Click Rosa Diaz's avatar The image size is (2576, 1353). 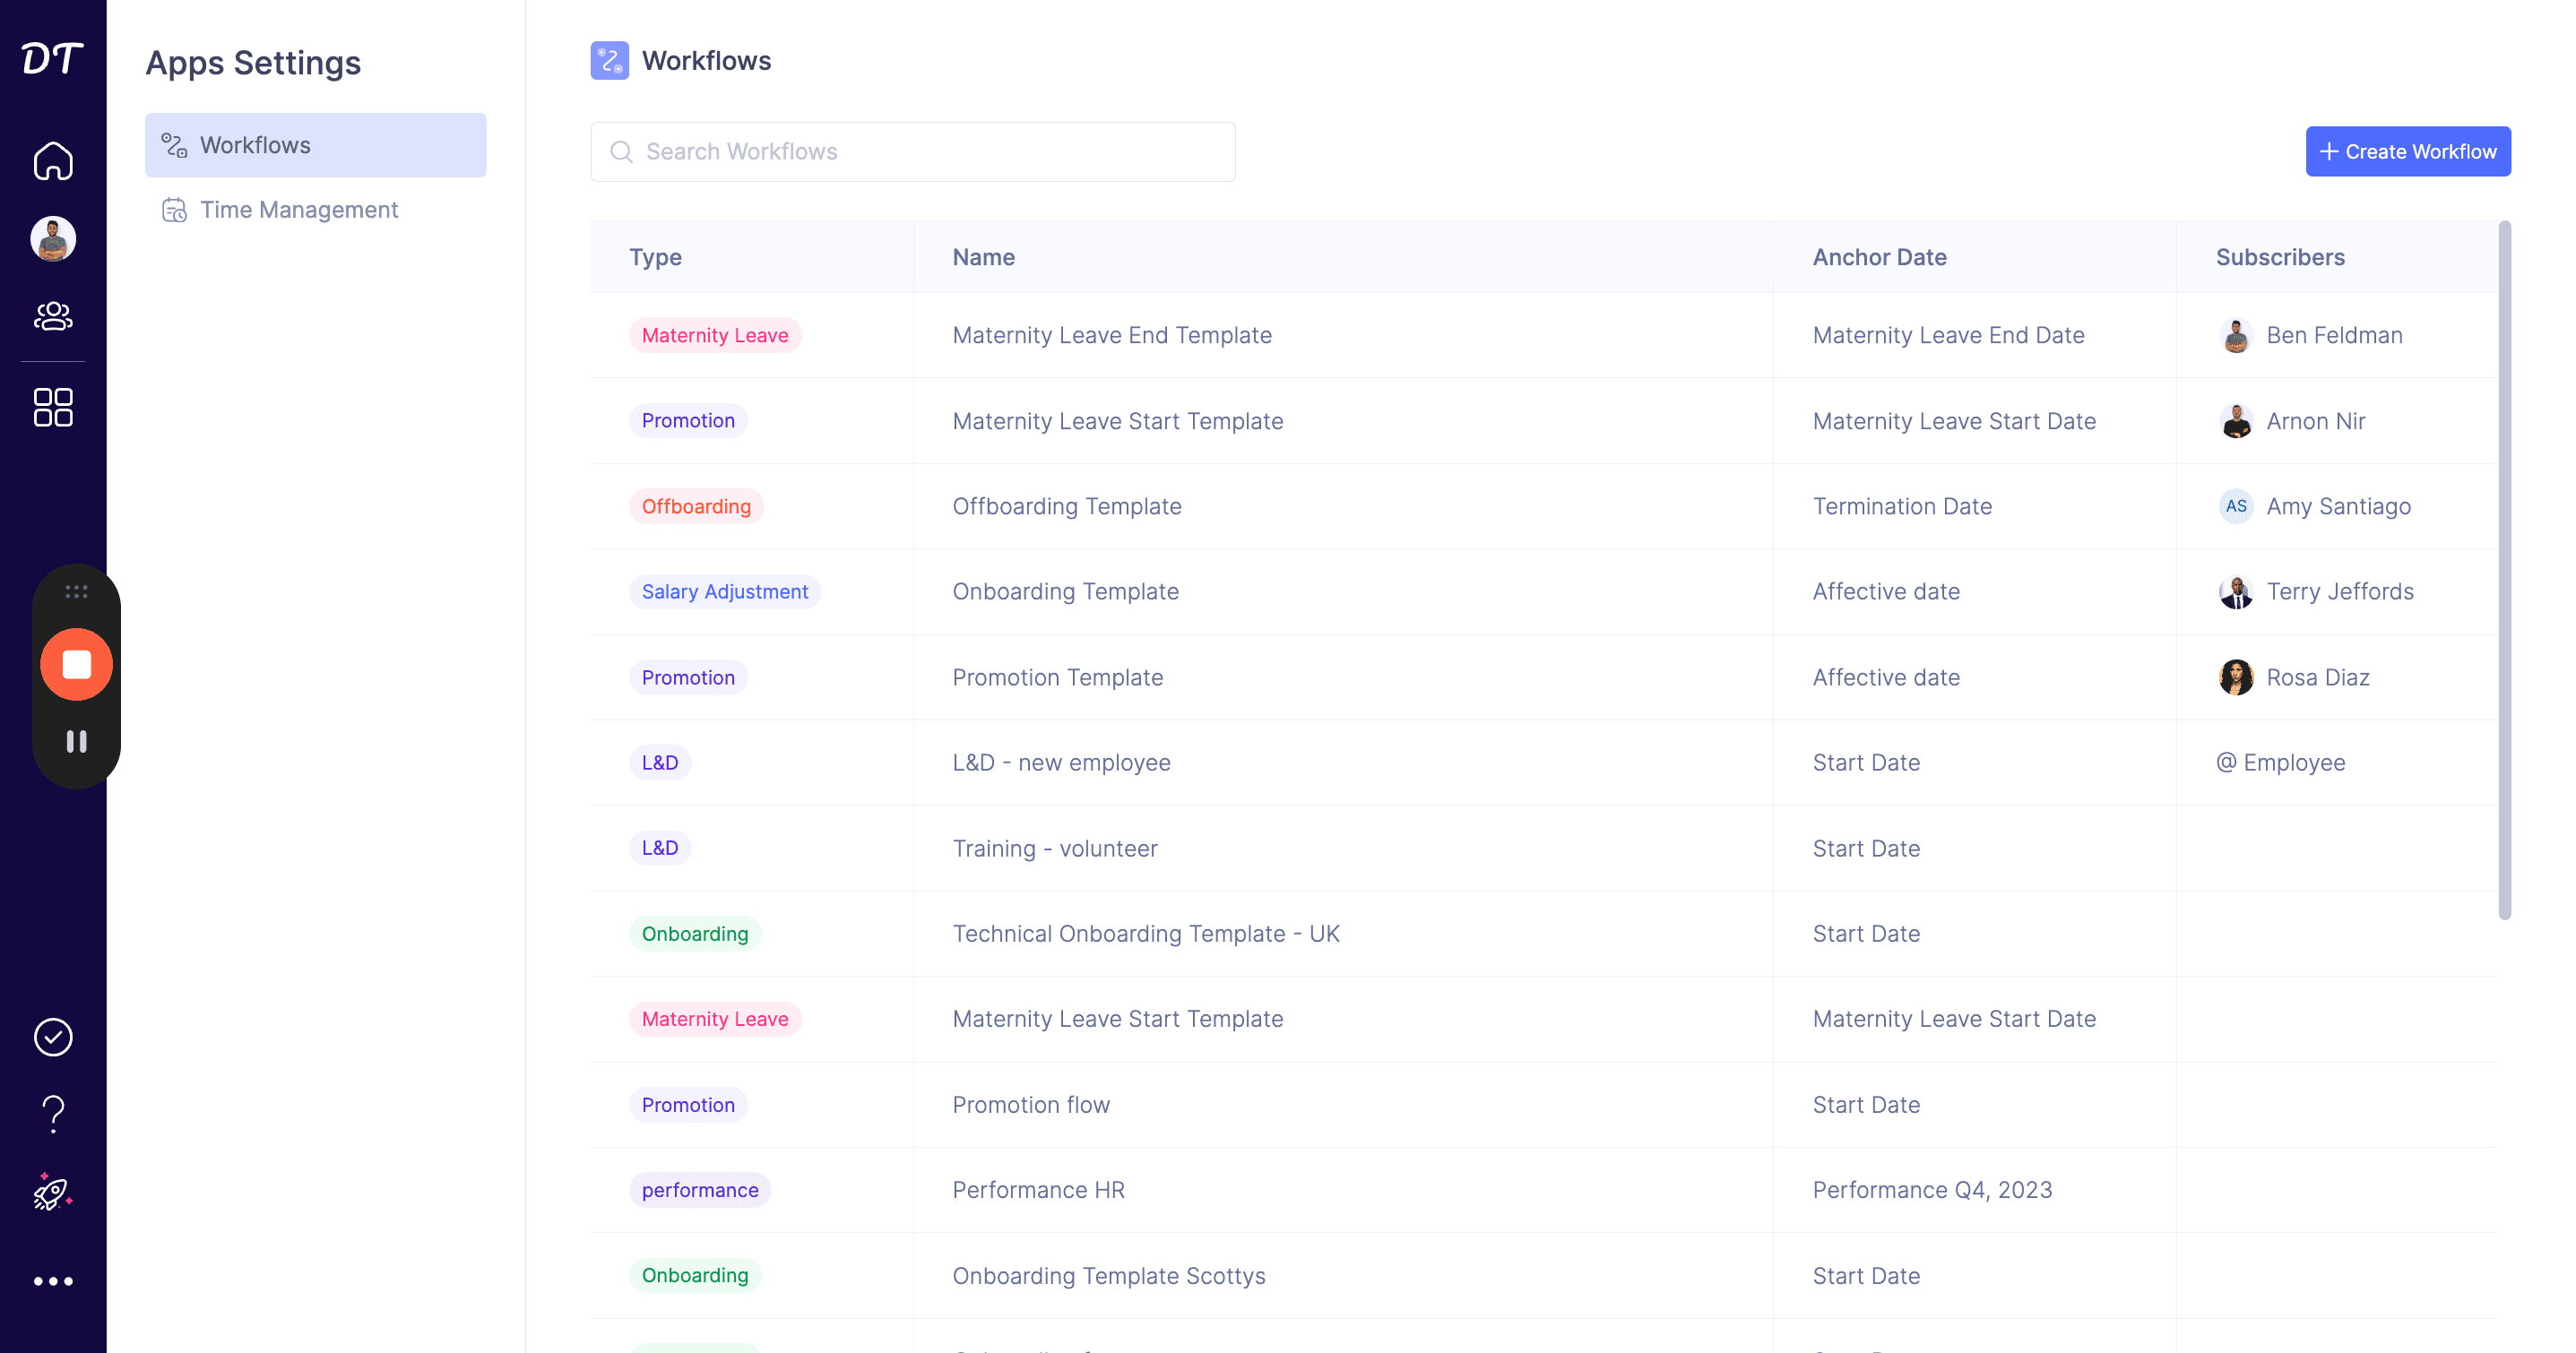click(x=2236, y=677)
